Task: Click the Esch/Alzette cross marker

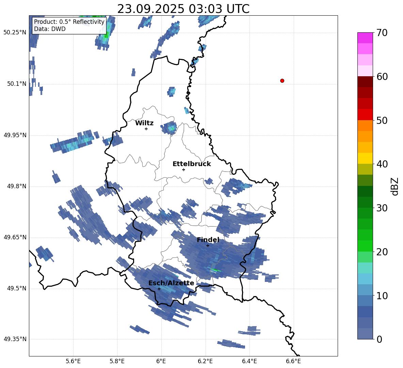Action: (x=159, y=289)
